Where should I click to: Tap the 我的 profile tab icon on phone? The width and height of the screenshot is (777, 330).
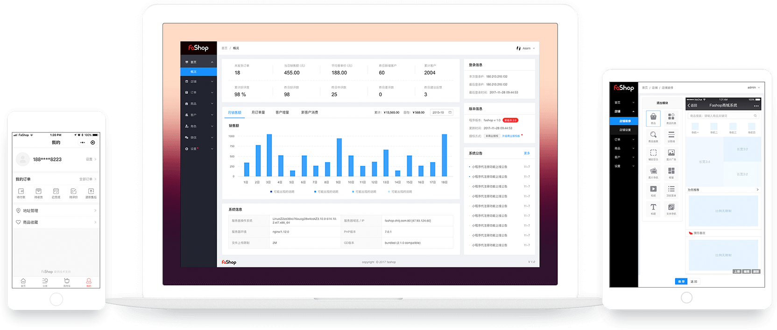[89, 281]
